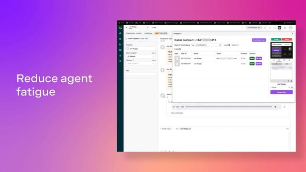The height and width of the screenshot is (172, 306).
Task: Open the notifications icon in top bar
Action: [275, 28]
